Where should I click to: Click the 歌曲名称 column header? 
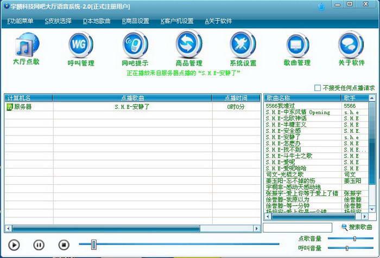coord(302,98)
